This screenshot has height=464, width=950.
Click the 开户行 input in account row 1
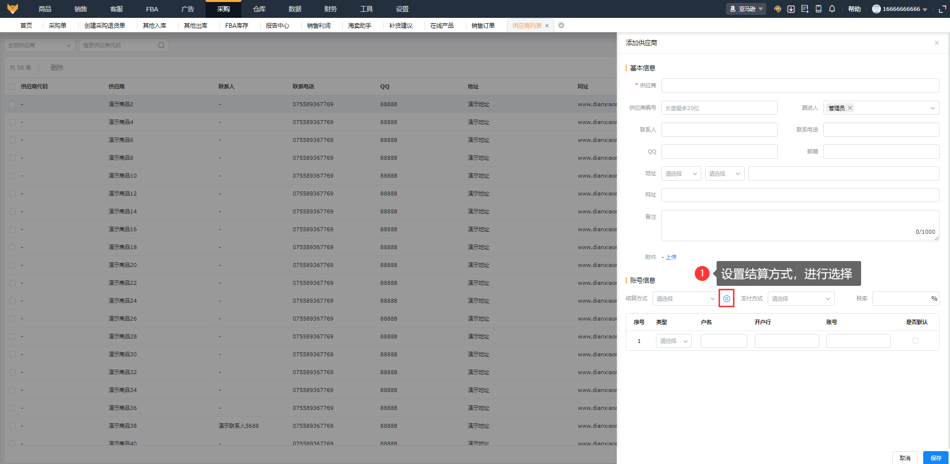point(787,341)
